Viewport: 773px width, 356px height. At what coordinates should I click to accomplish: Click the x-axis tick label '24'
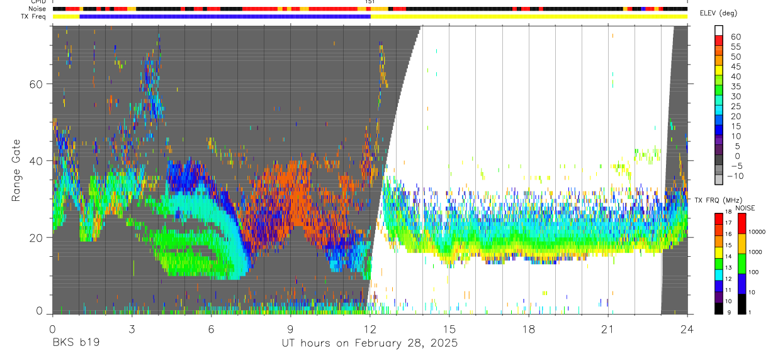[687, 329]
